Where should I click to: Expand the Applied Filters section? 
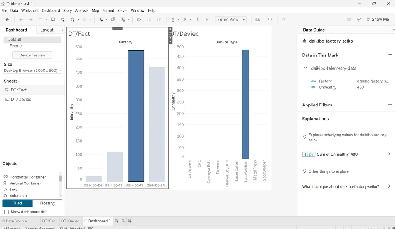390,104
